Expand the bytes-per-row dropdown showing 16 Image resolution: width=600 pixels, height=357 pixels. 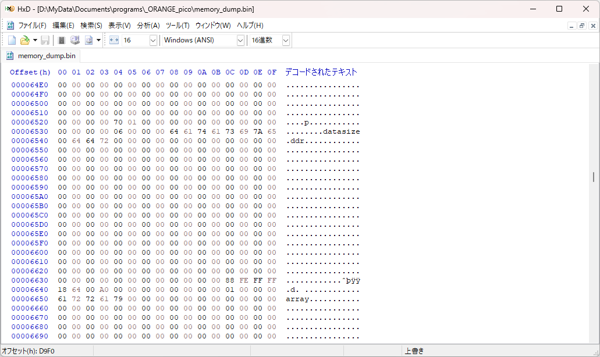152,40
